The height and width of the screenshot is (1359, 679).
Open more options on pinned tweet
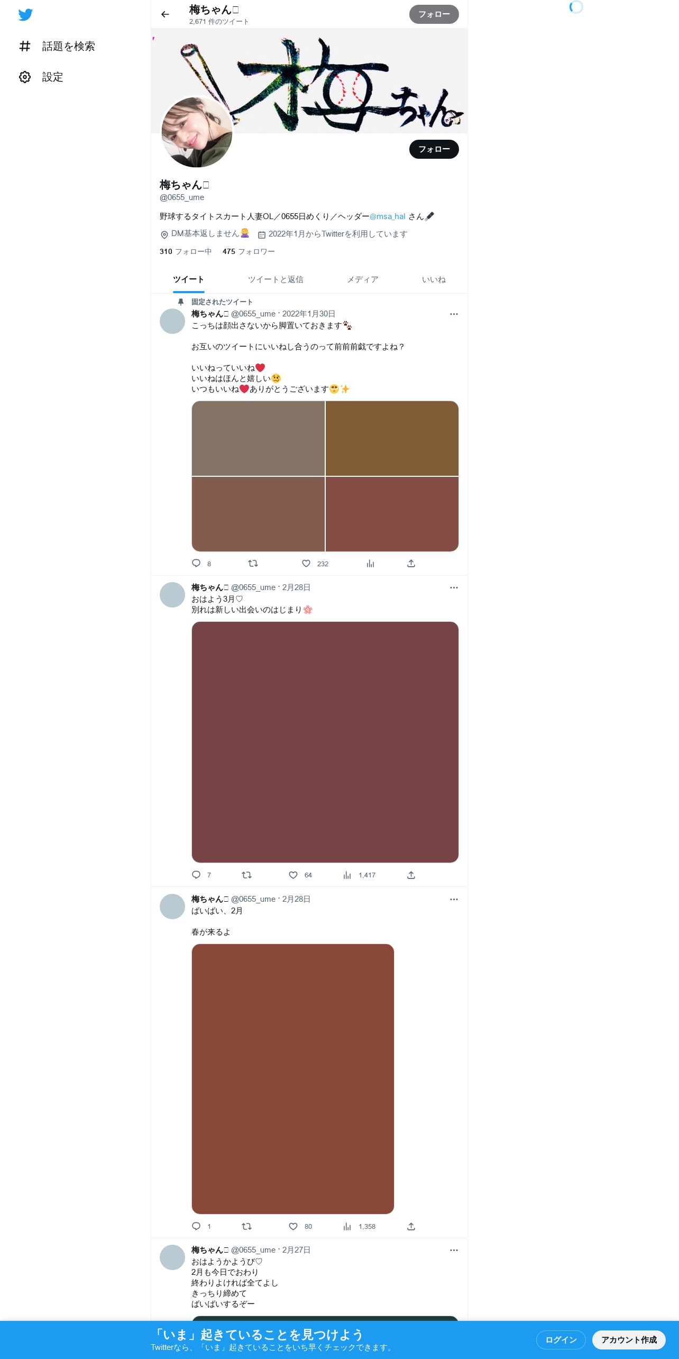click(x=454, y=314)
